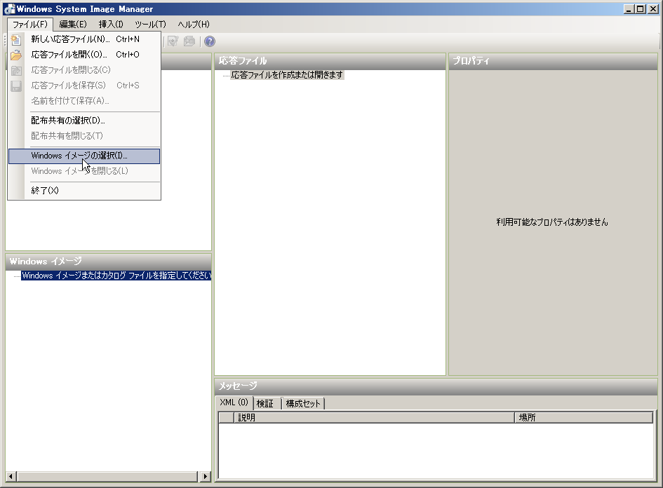The image size is (663, 488).
Task: Switch to the 構成セット tab
Action: (303, 404)
